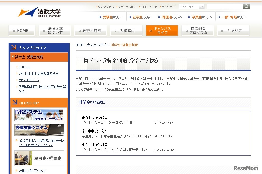Click the search magnifier icon
The height and width of the screenshot is (174, 262).
point(246,6)
